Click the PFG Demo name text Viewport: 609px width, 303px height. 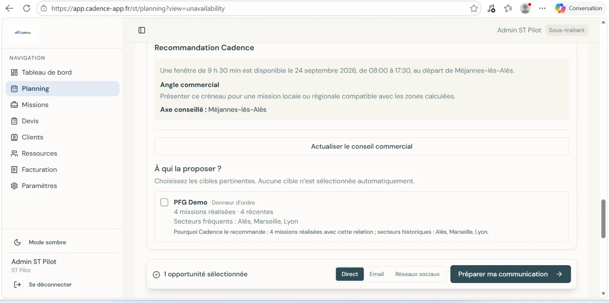coord(191,202)
